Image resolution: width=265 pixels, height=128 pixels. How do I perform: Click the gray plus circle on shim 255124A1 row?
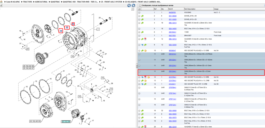click(x=139, y=71)
